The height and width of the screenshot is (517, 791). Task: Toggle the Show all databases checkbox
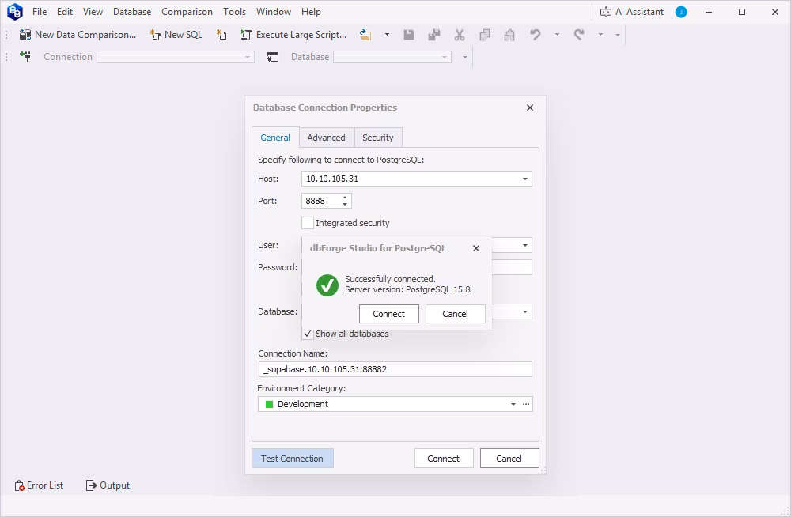[x=308, y=334]
